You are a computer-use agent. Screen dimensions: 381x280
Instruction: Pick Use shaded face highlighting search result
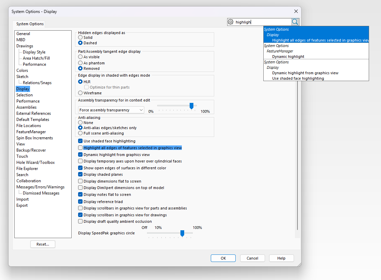point(298,78)
